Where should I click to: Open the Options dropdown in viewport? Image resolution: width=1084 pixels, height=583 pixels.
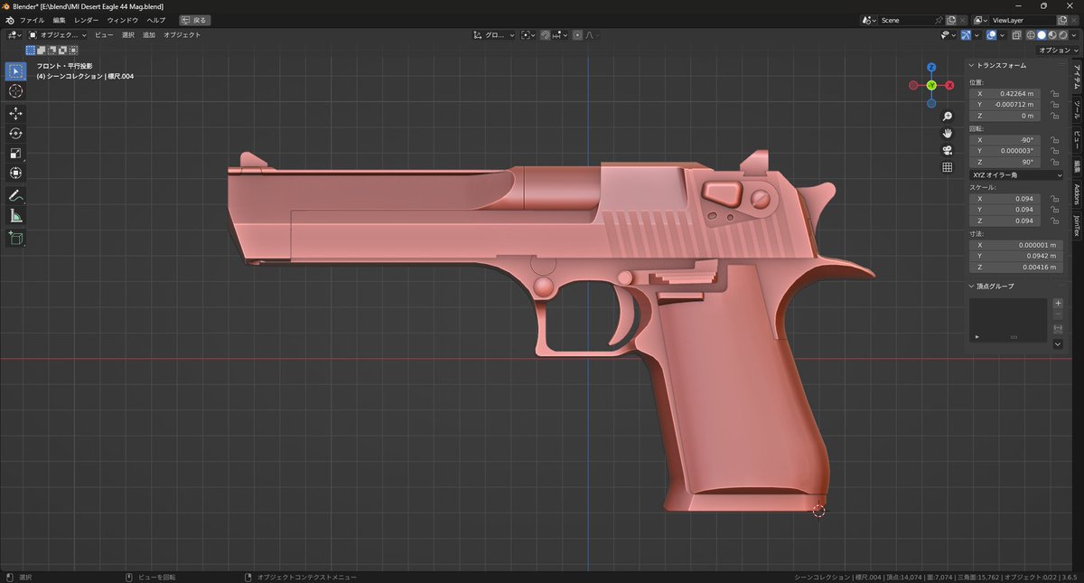click(x=1056, y=51)
